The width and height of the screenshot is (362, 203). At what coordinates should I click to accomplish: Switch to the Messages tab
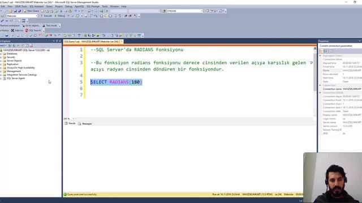click(85, 123)
